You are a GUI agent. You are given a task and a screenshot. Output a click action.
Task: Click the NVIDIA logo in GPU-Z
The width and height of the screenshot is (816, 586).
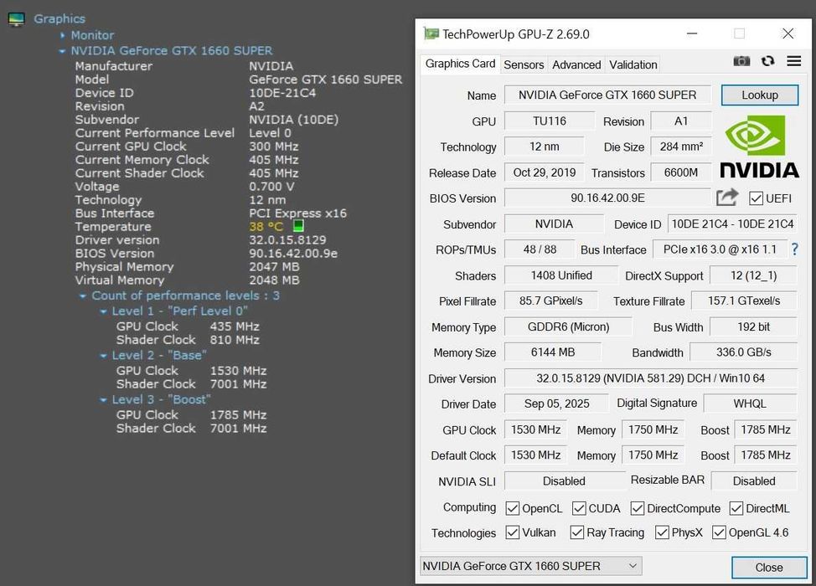point(759,147)
